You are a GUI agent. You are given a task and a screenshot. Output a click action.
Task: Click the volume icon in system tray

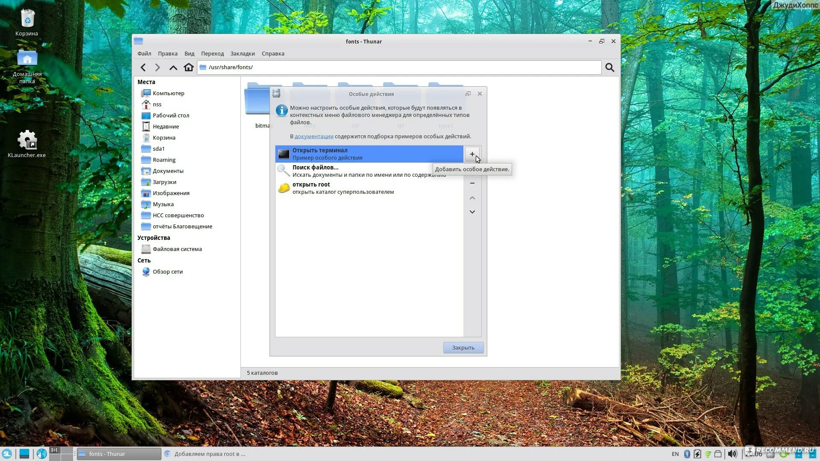732,454
